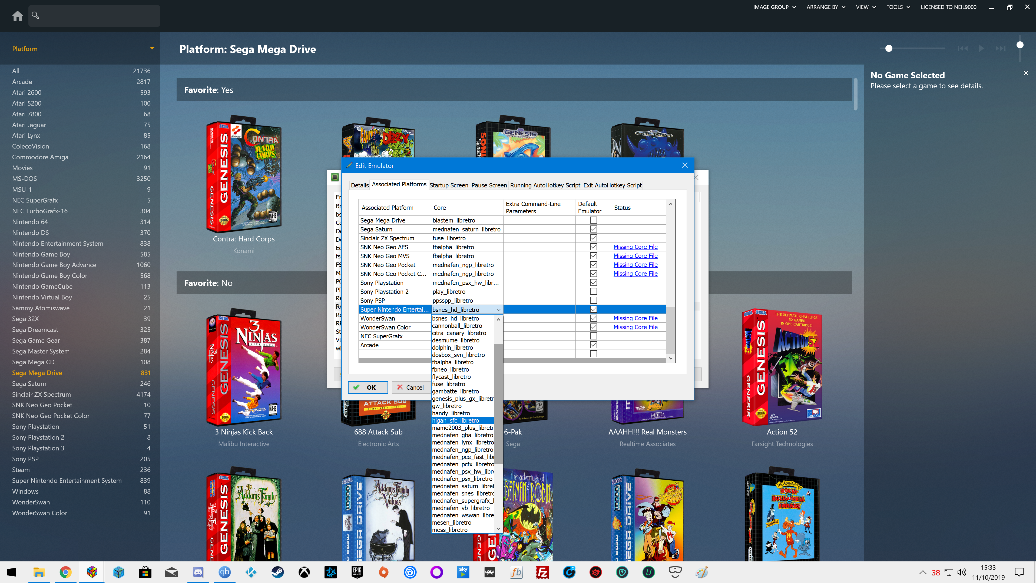Collapse the bsnes_hd_libretro core combo box
Viewport: 1036px width, 583px height.
[498, 309]
